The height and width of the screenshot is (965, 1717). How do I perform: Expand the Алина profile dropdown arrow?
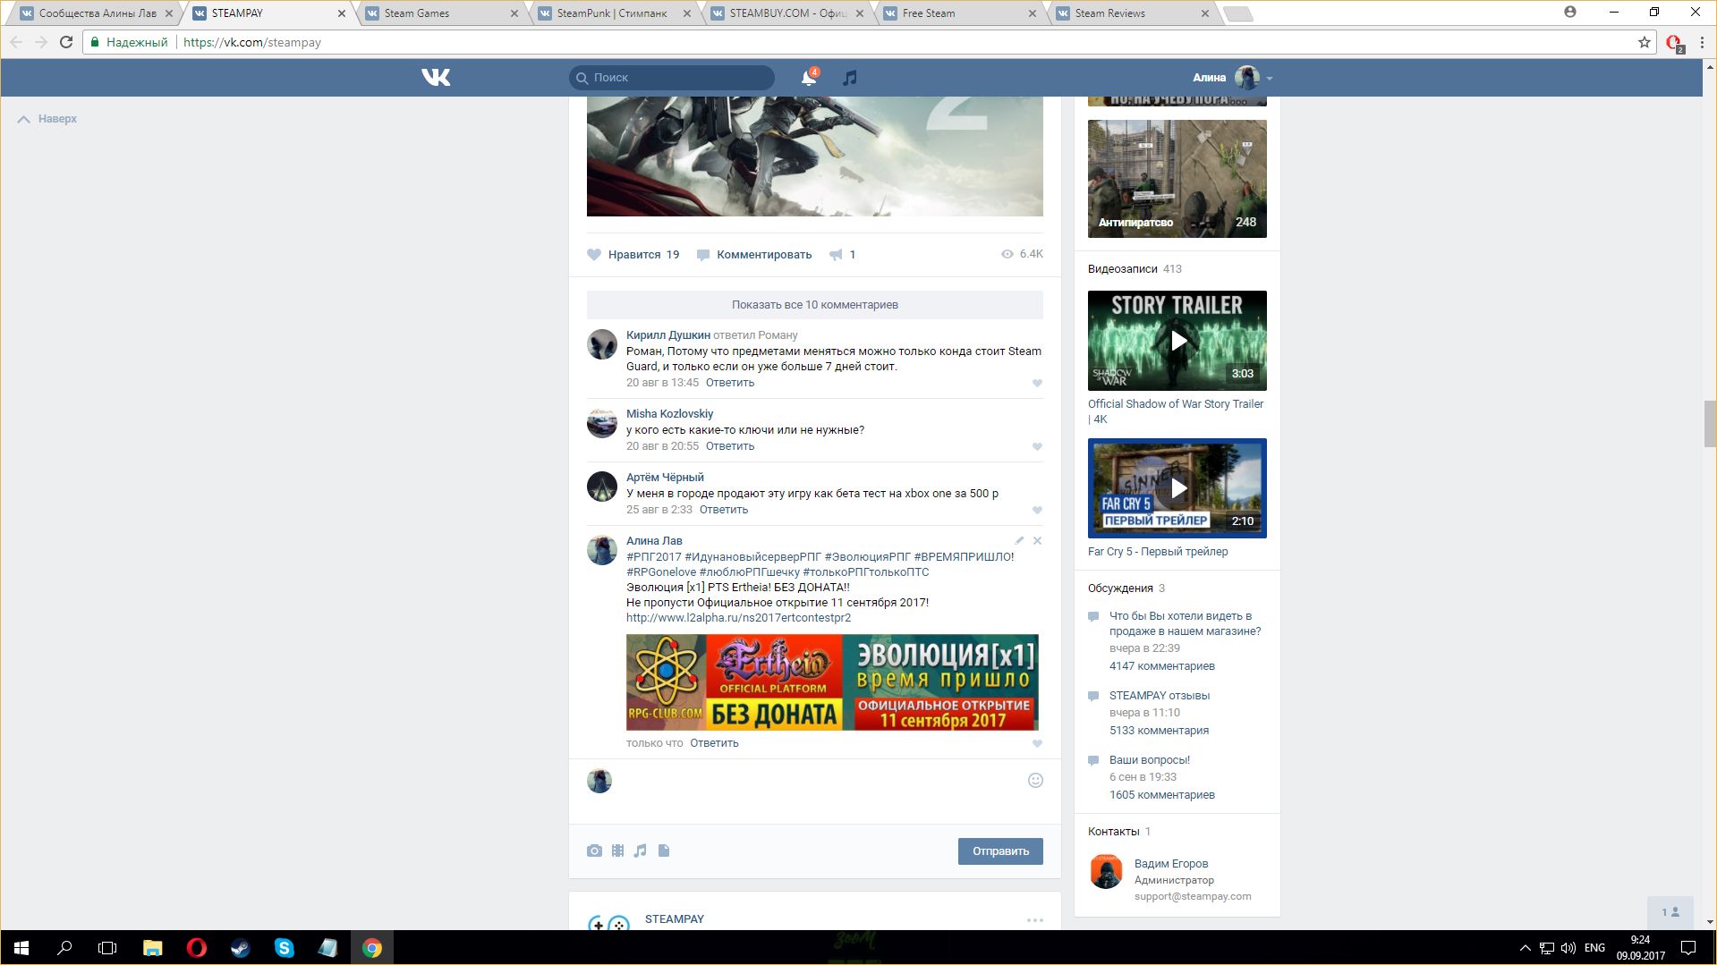click(x=1270, y=79)
